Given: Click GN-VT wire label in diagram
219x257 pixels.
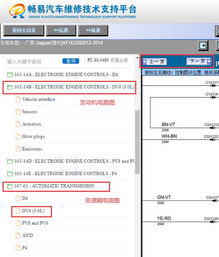Looking at the screenshot, I should pos(164,197).
